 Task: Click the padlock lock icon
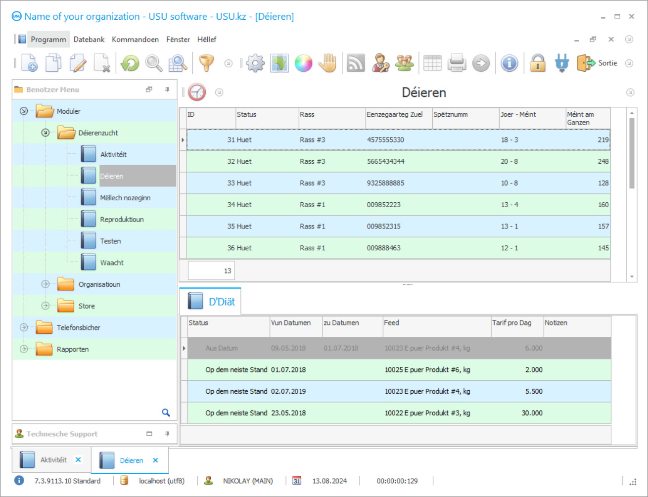[538, 63]
